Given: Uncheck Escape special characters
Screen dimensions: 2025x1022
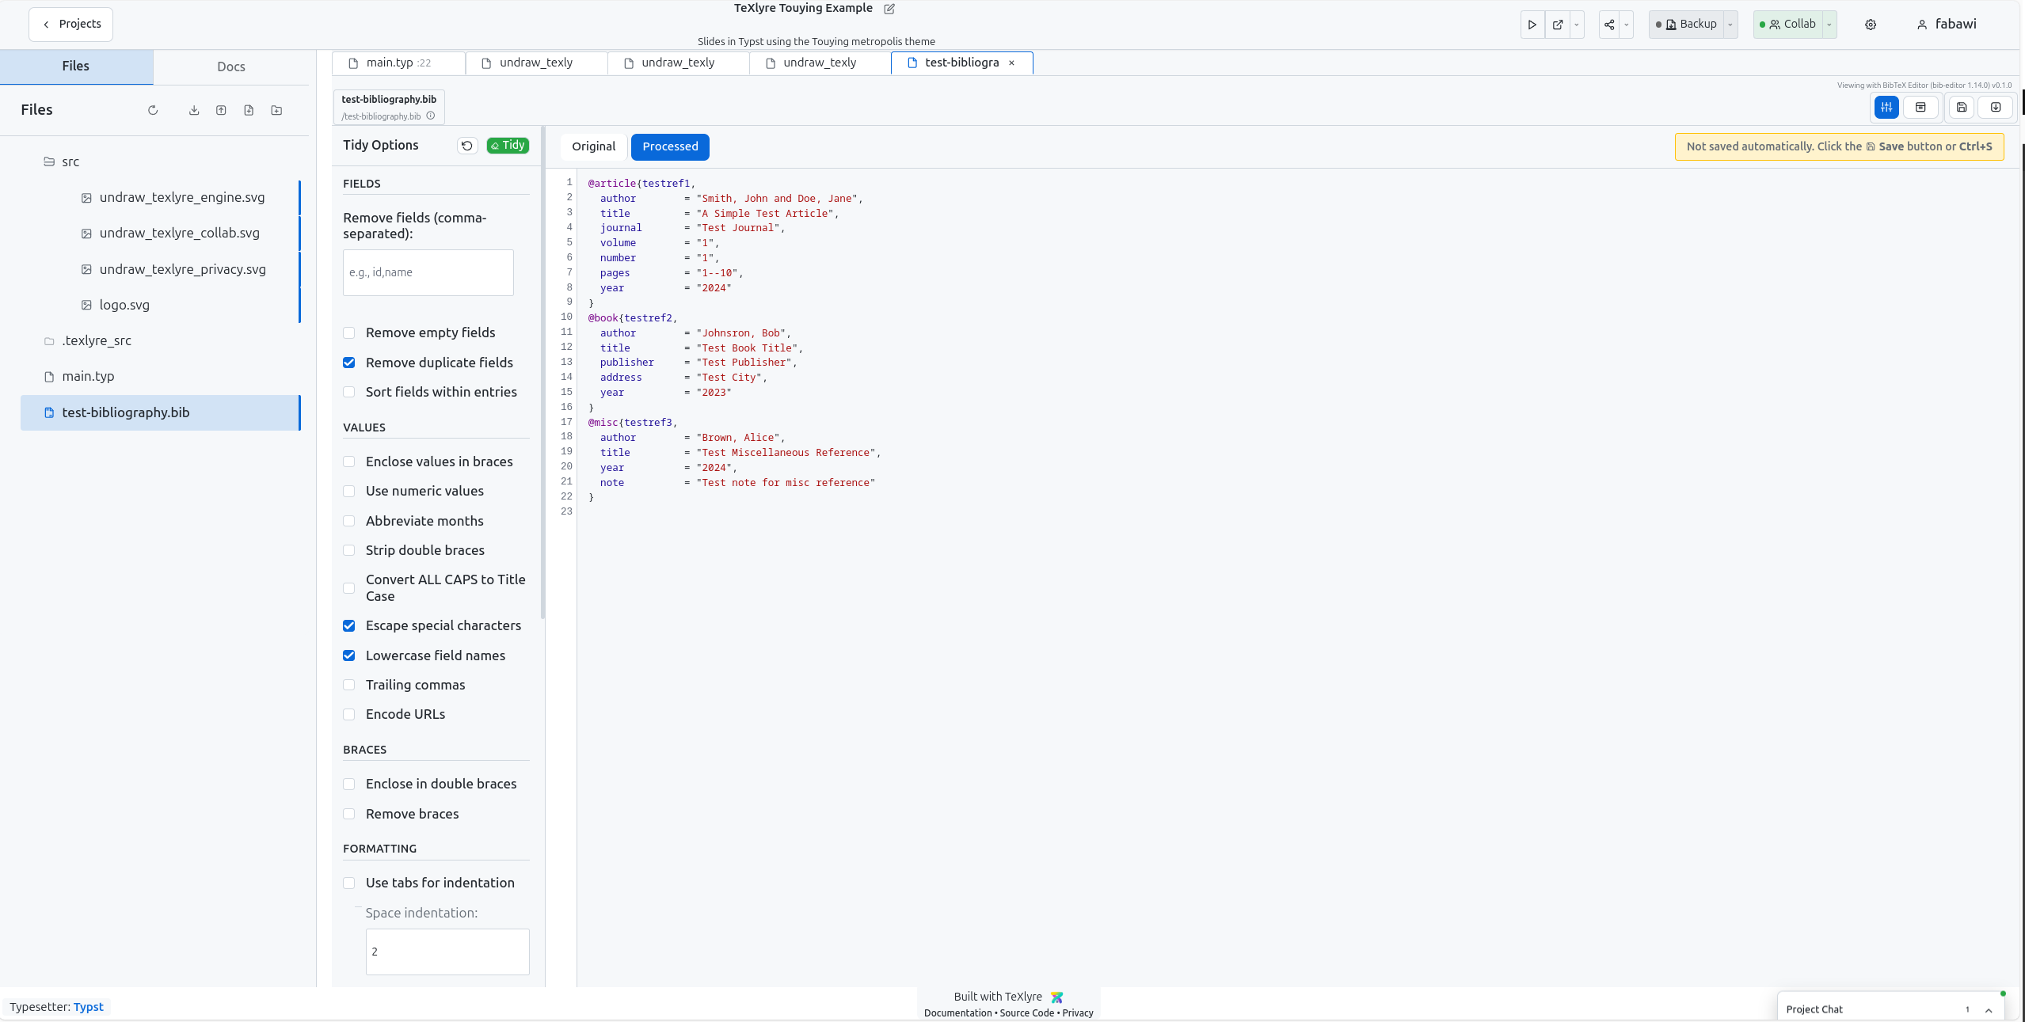Looking at the screenshot, I should [349, 626].
